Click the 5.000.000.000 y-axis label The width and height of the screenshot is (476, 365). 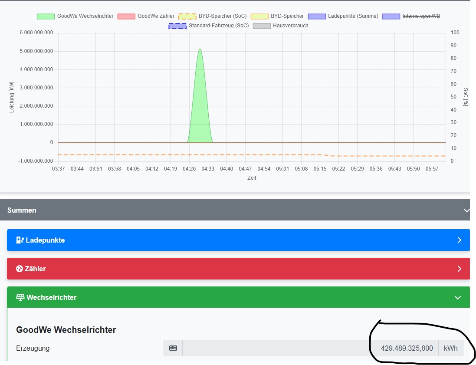click(x=36, y=51)
